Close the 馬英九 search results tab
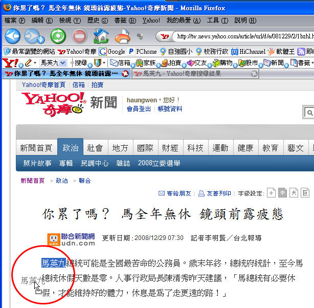This screenshot has height=308, width=314. [254, 74]
